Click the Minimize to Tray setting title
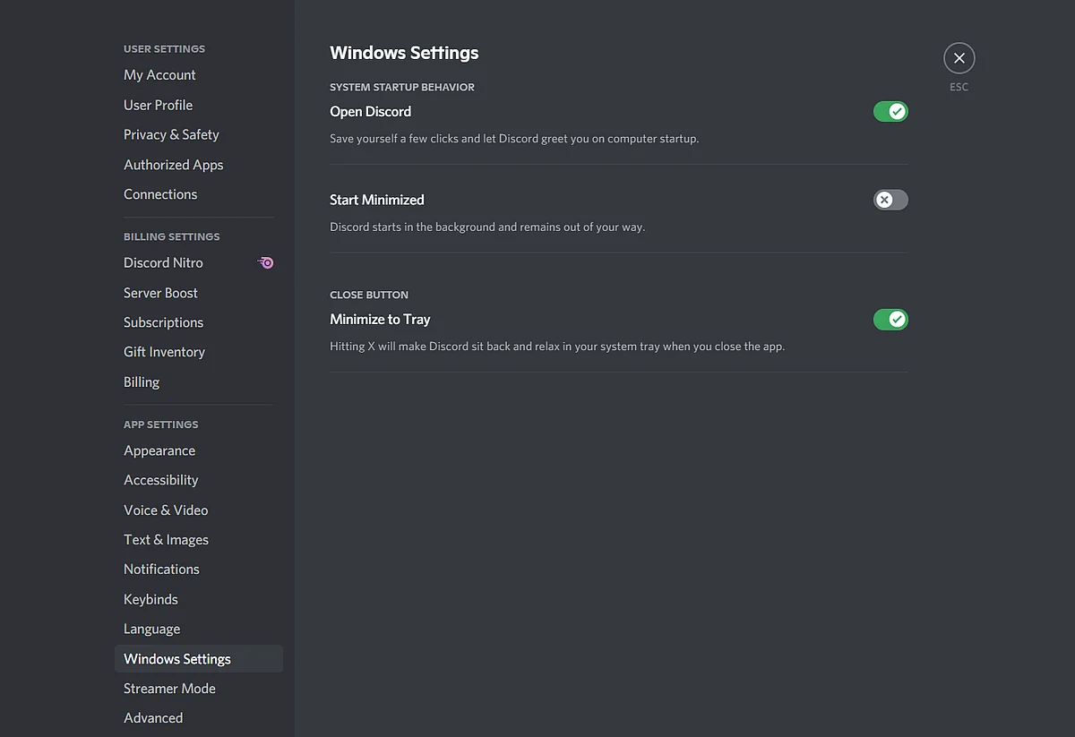Screen dimensions: 1075x737 380,320
